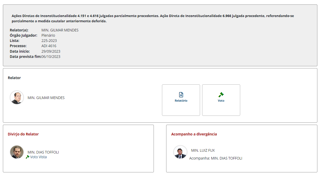Click the expected end date 06/10/2023
This screenshot has width=320, height=175.
click(x=51, y=57)
